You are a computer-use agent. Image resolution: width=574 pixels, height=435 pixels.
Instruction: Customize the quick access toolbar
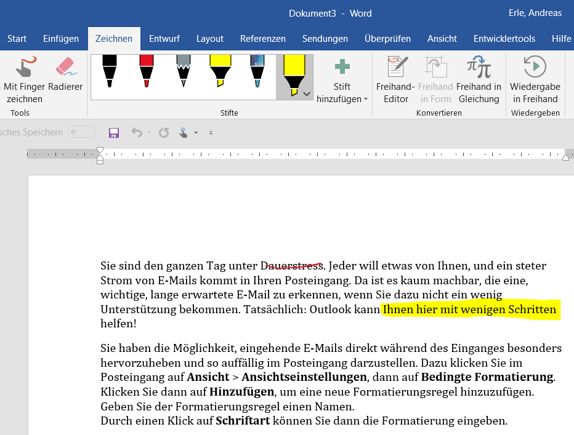(211, 132)
